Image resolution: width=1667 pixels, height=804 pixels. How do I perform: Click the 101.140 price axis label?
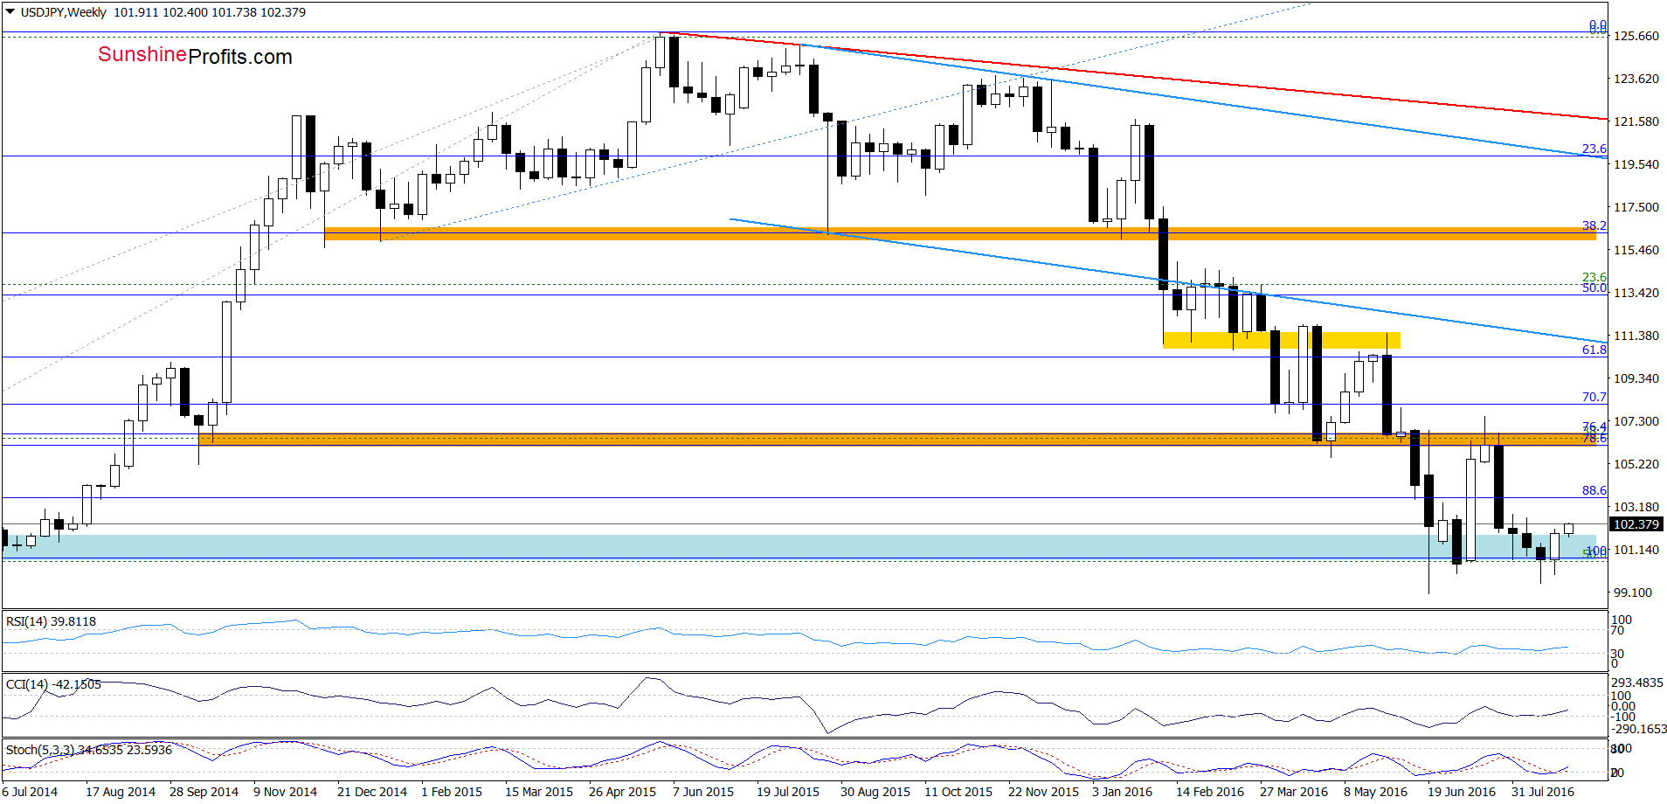(1636, 550)
